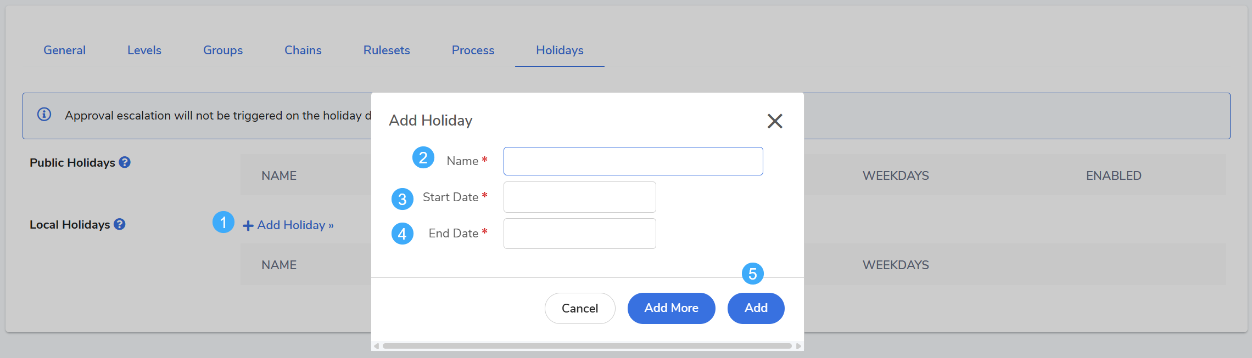Image resolution: width=1252 pixels, height=358 pixels.
Task: Switch to the Levels tab
Action: click(x=144, y=50)
